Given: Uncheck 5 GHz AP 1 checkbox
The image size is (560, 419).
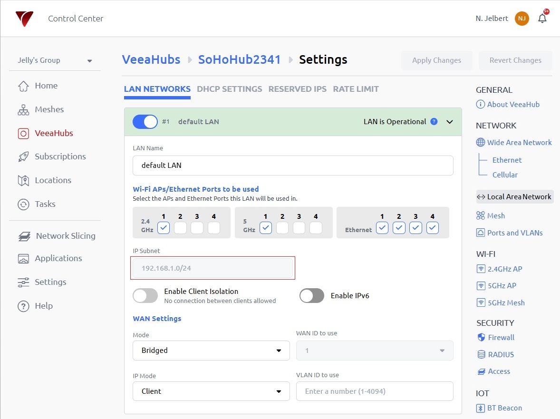Looking at the screenshot, I should click(x=266, y=228).
